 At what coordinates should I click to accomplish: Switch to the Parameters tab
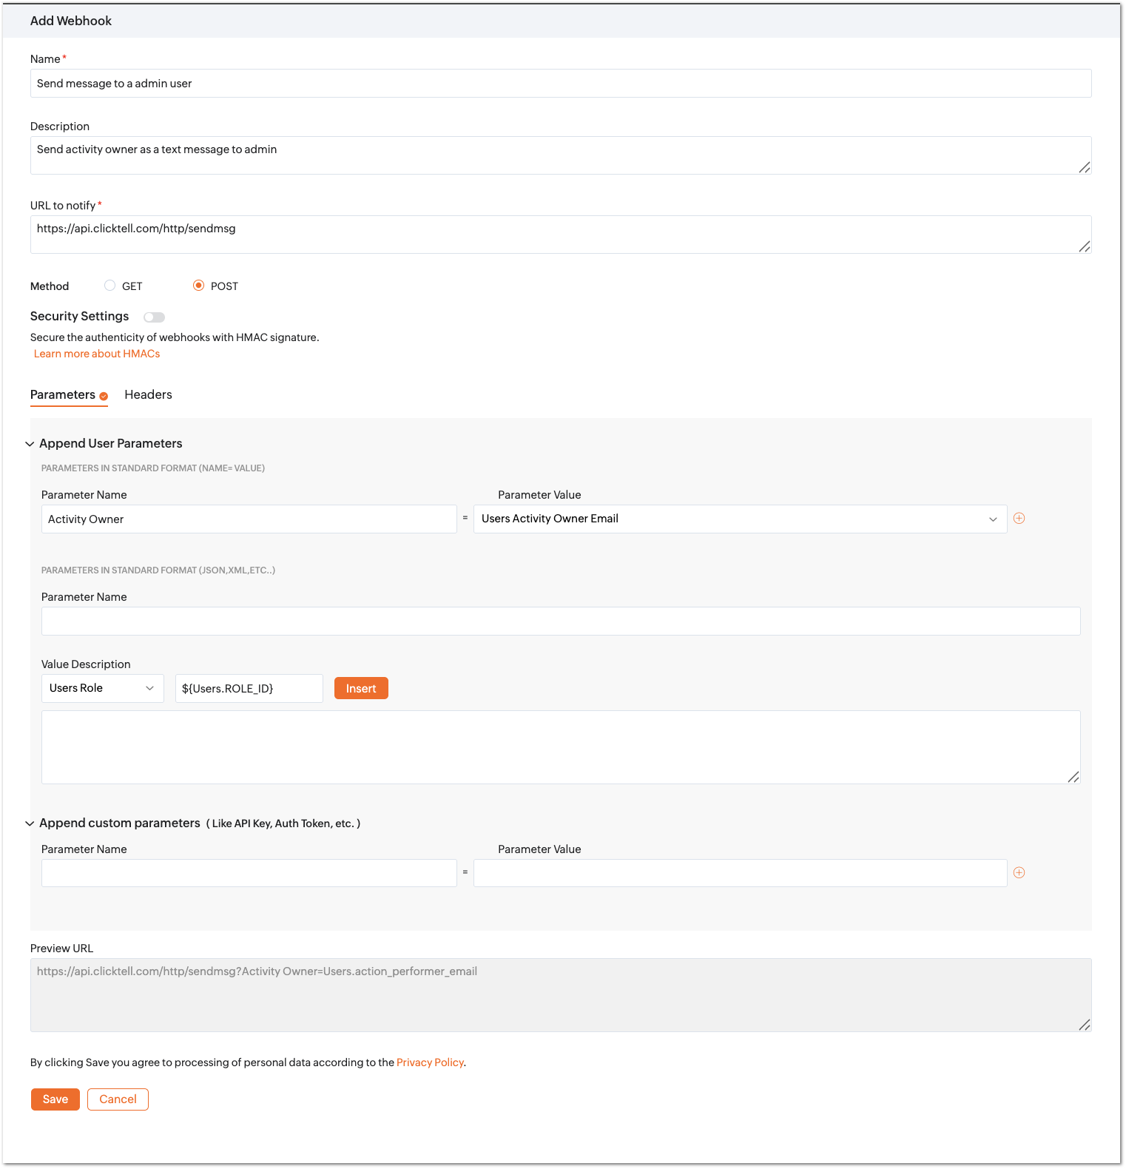coord(63,395)
